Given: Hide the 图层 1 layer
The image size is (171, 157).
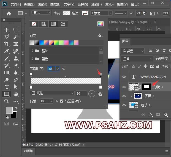Looking at the screenshot, I should pos(124,96).
